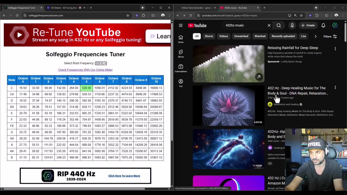The height and width of the screenshot is (195, 347).
Task: Click the Octave 9 column header
Action: [x=141, y=80]
